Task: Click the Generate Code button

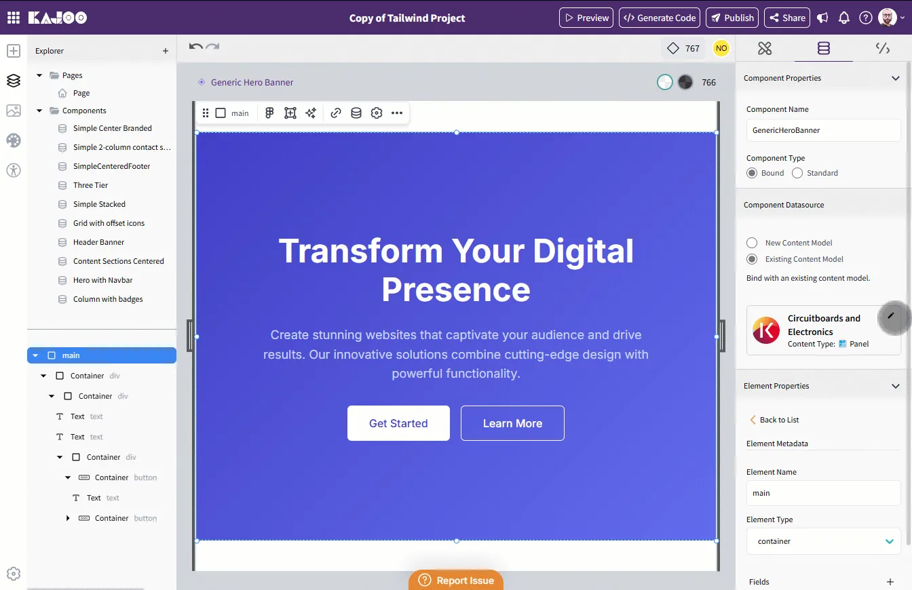Action: pyautogui.click(x=660, y=18)
